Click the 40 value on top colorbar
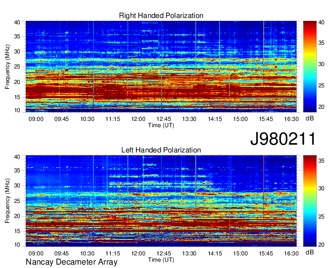Image resolution: width=330 pixels, height=268 pixels. pos(321,22)
